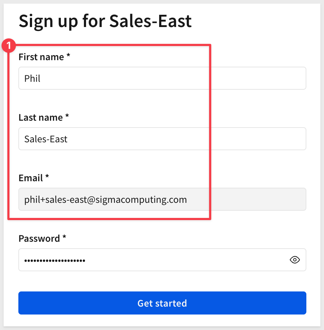
Task: Click the asterisk beside First name
Action: pos(68,57)
